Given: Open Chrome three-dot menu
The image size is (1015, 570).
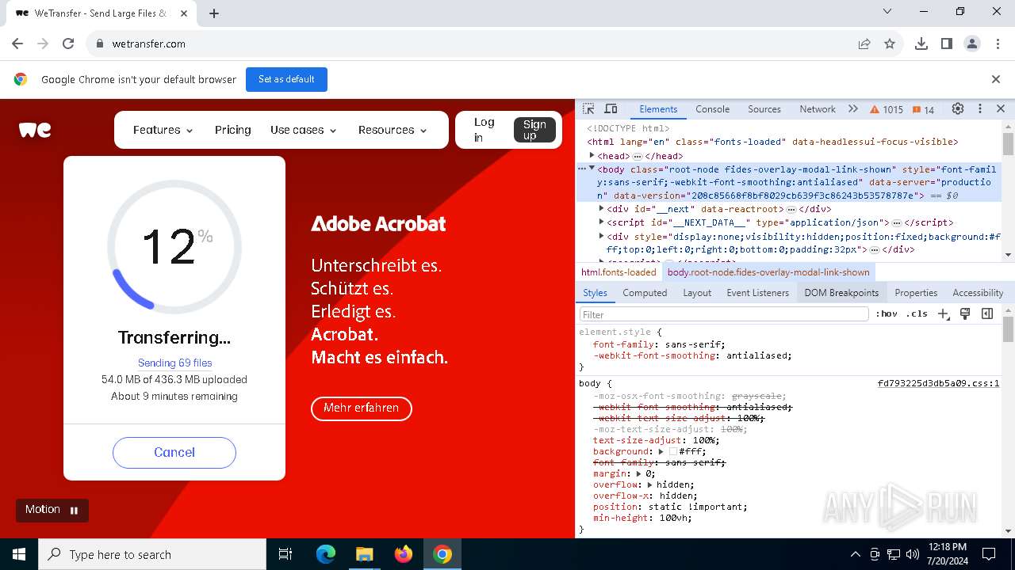Looking at the screenshot, I should click(x=997, y=44).
